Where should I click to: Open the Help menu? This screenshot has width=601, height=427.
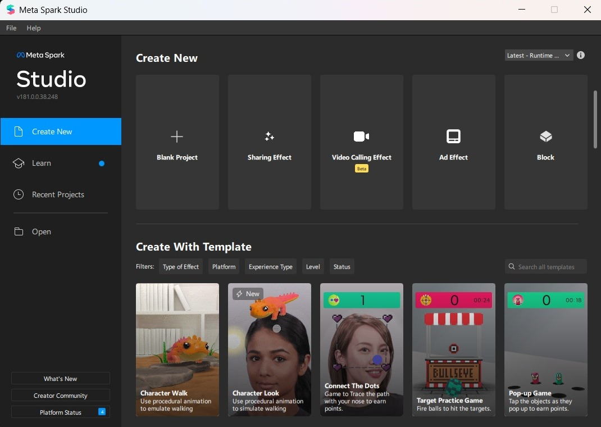pyautogui.click(x=33, y=28)
